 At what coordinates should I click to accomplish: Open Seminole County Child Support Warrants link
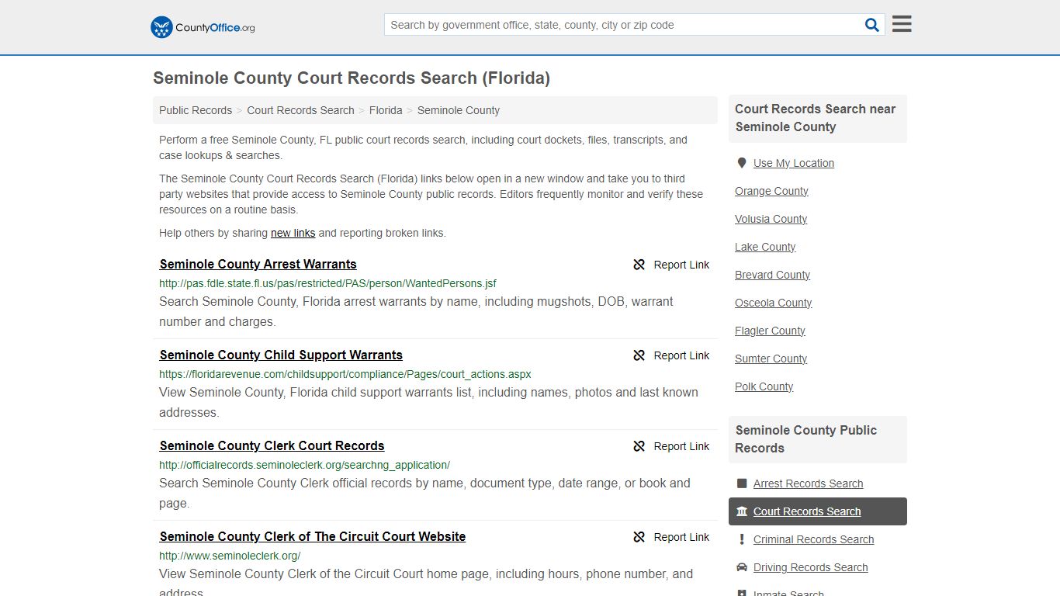point(281,355)
